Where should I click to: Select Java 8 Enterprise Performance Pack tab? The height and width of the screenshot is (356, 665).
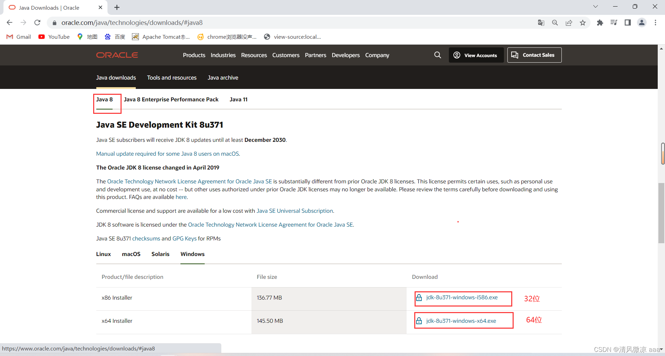(x=171, y=100)
